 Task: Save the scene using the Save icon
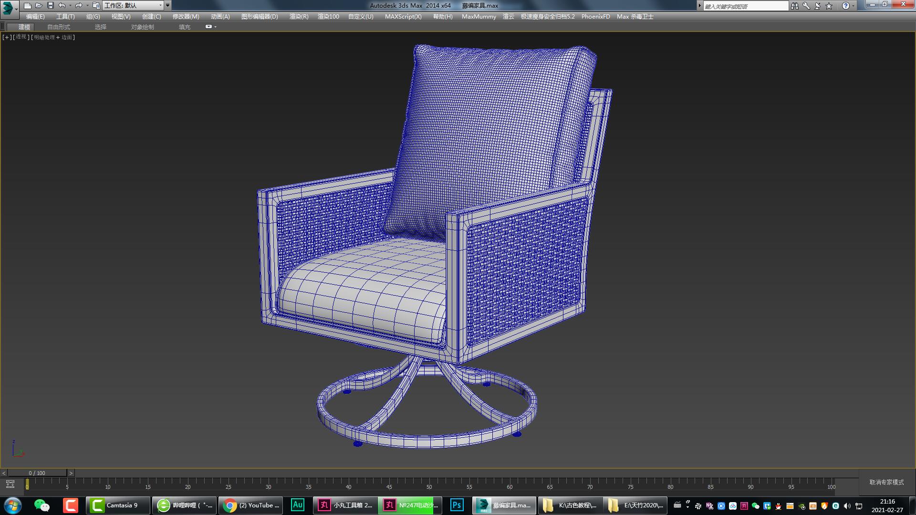(51, 6)
